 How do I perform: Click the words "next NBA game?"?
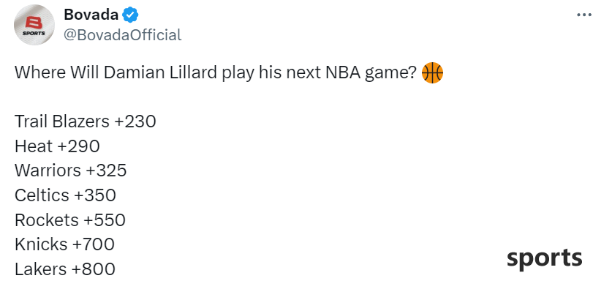(351, 72)
